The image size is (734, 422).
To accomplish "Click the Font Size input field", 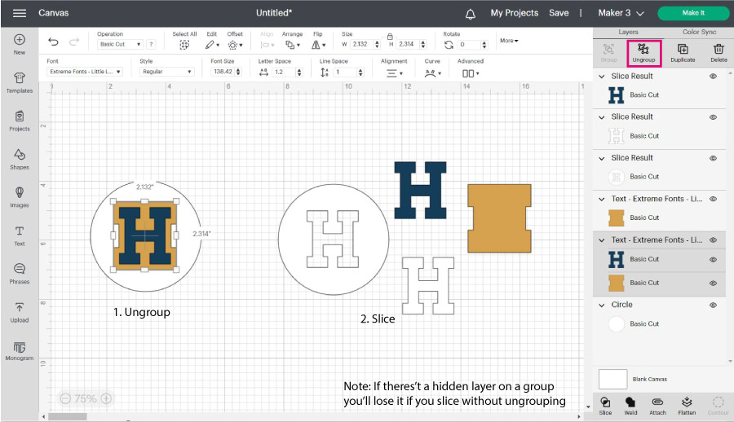I will coord(223,72).
